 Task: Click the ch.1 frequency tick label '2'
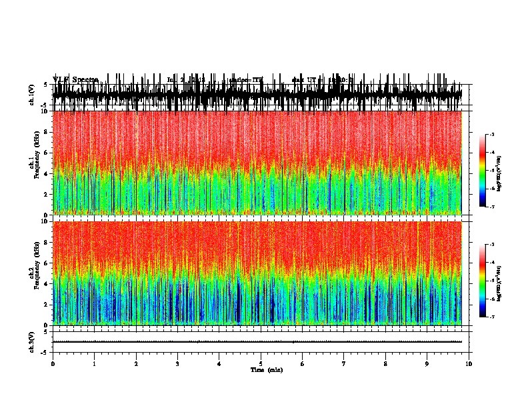click(x=47, y=195)
